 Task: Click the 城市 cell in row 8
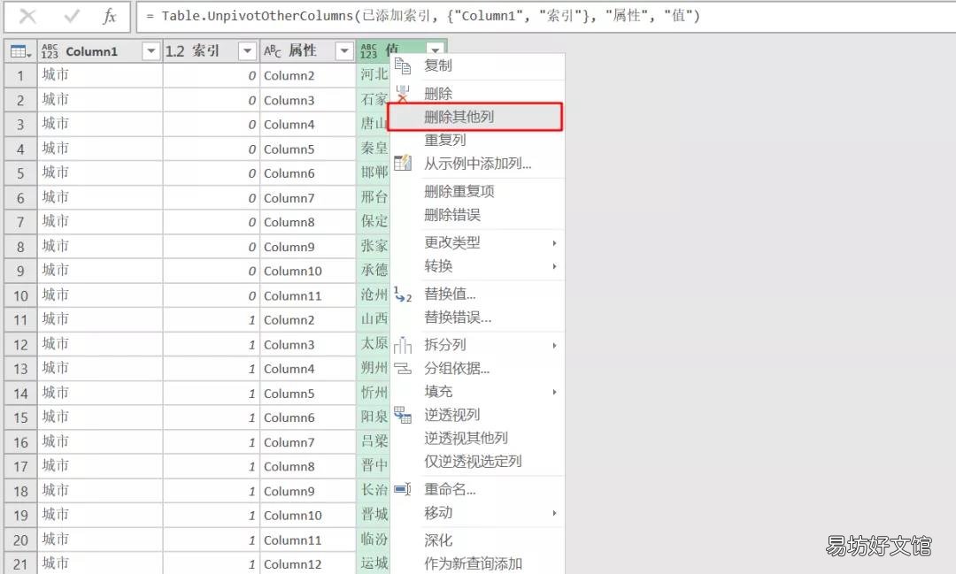[100, 246]
